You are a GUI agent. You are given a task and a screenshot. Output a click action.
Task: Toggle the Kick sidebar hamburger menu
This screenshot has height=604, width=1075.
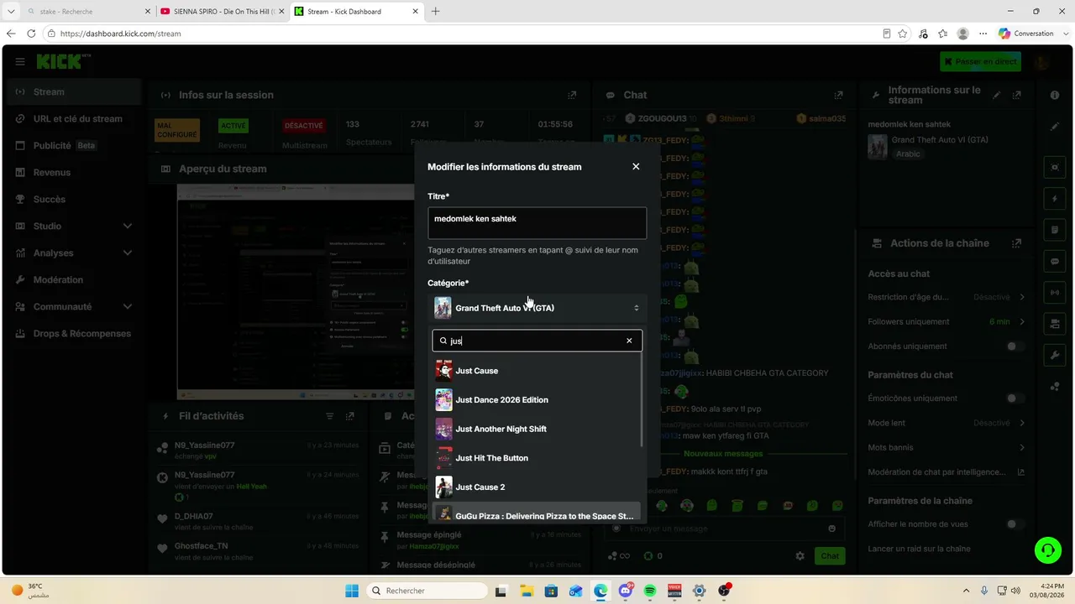tap(20, 62)
